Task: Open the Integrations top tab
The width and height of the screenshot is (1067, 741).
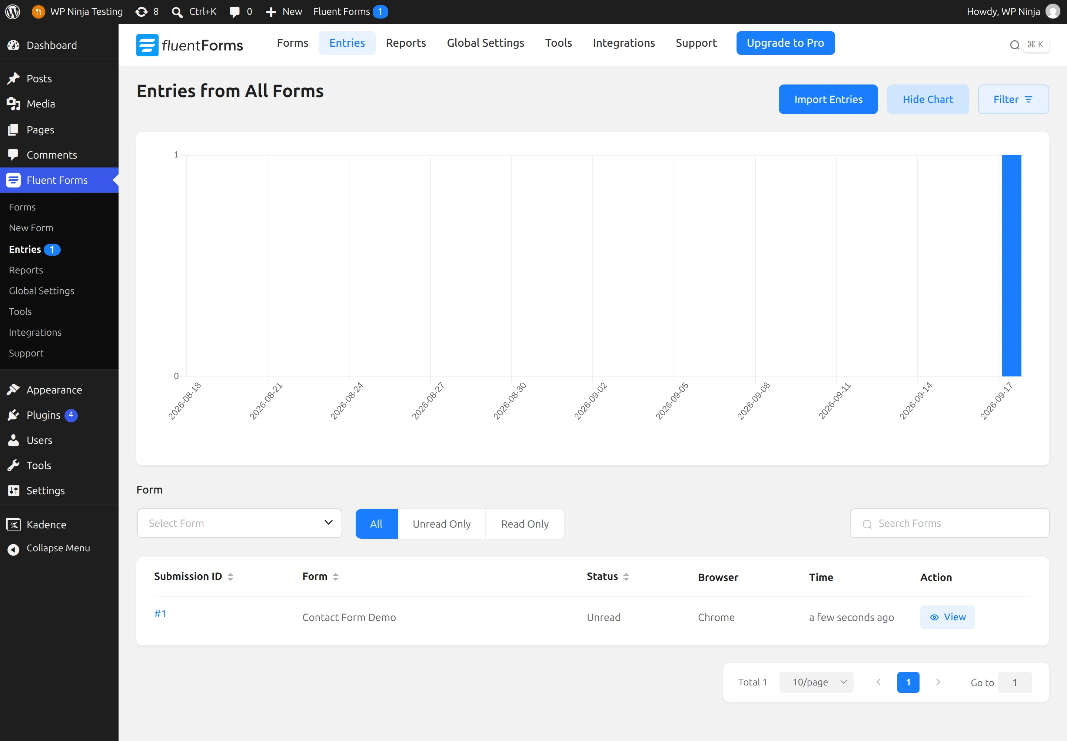Action: (624, 43)
